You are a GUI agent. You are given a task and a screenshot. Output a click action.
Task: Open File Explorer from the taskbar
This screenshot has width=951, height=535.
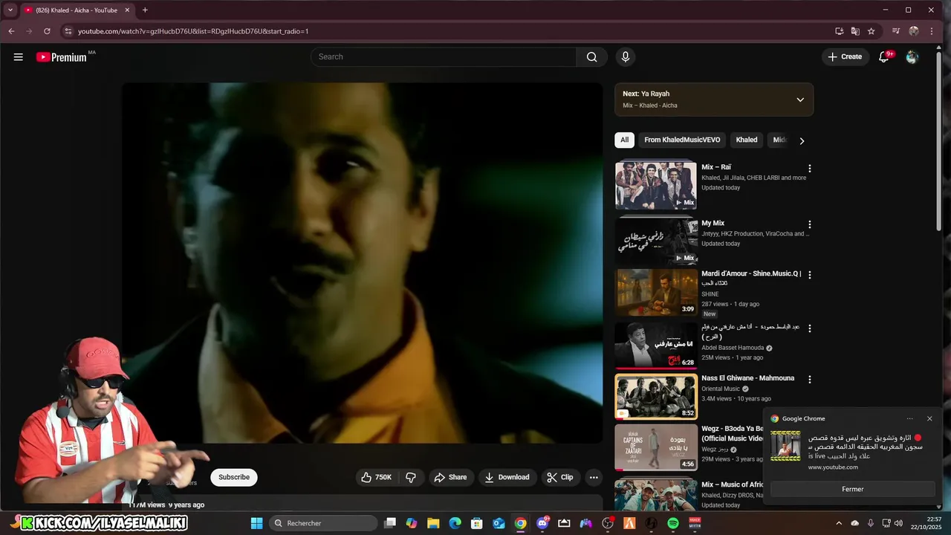coord(433,523)
